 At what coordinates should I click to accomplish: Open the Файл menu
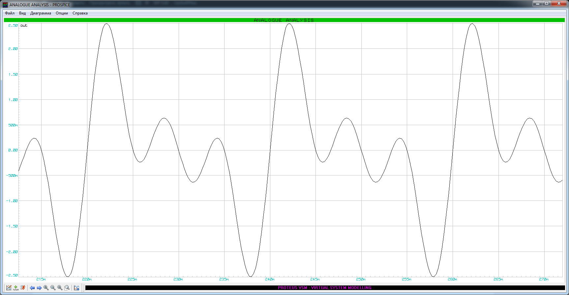click(x=10, y=13)
